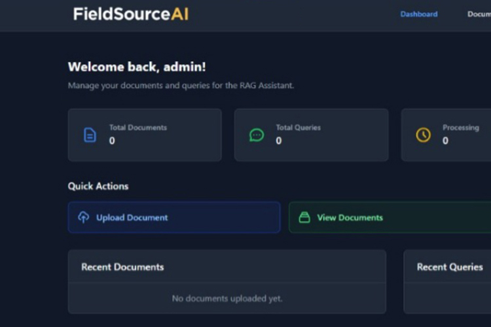Click the green chat bubble Total Queries icon
The height and width of the screenshot is (327, 491).
click(257, 135)
